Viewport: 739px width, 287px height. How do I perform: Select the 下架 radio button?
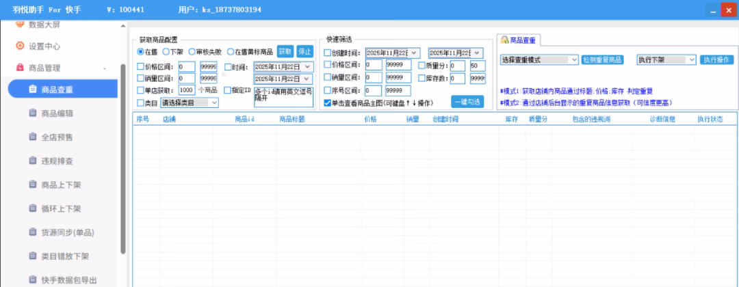click(x=166, y=52)
